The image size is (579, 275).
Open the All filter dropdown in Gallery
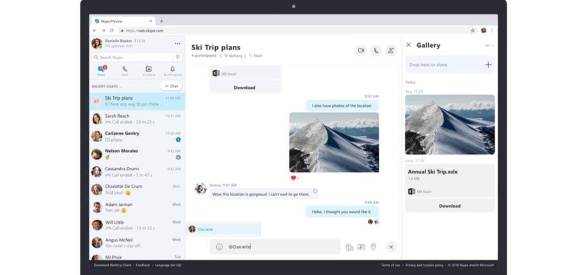point(490,46)
